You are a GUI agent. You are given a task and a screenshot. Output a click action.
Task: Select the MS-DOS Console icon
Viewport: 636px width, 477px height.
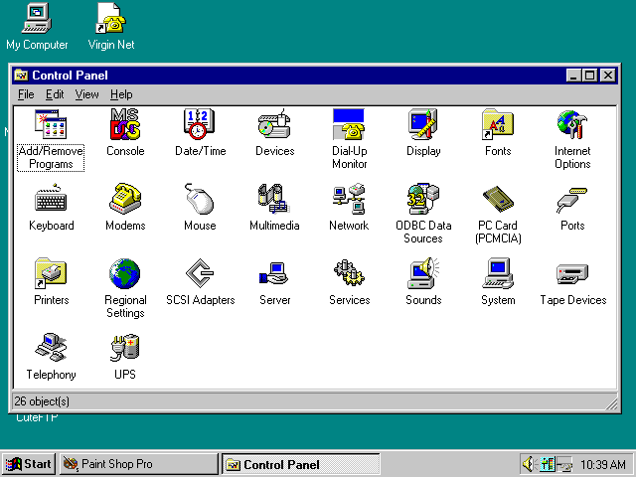(125, 124)
